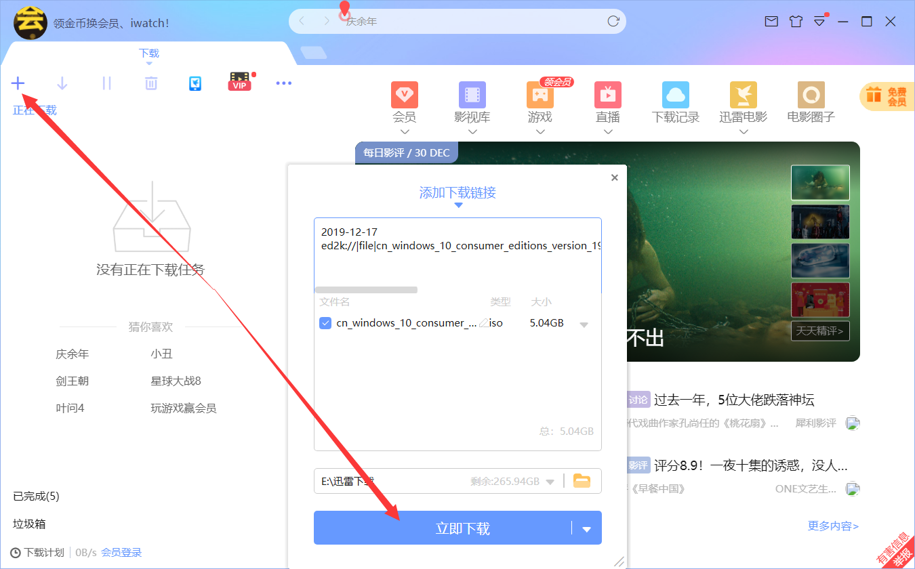
Task: Select the third banner thumbnail
Action: click(x=820, y=261)
